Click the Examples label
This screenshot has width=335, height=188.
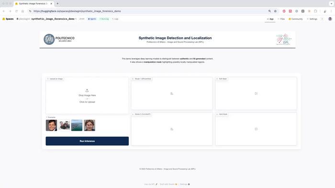click(x=51, y=117)
